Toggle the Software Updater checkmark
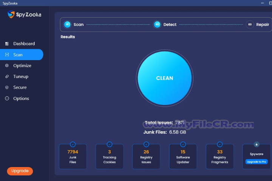The image size is (272, 181). [183, 144]
